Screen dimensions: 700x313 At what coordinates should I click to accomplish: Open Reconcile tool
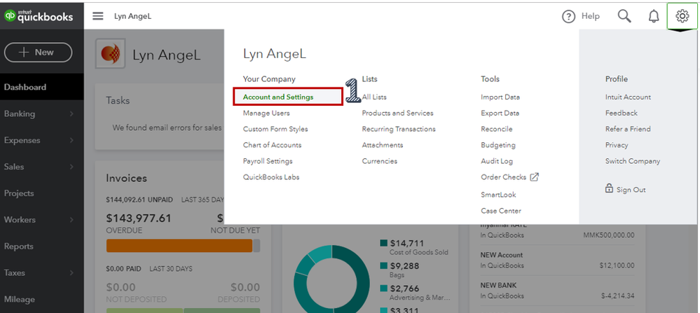click(x=496, y=129)
